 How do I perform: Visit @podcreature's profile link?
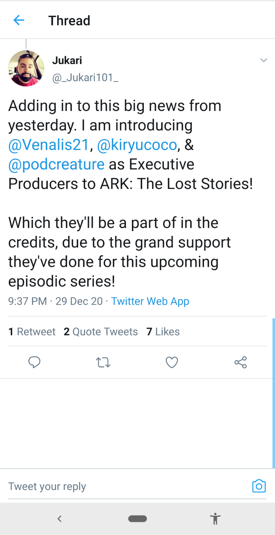pyautogui.click(x=56, y=164)
